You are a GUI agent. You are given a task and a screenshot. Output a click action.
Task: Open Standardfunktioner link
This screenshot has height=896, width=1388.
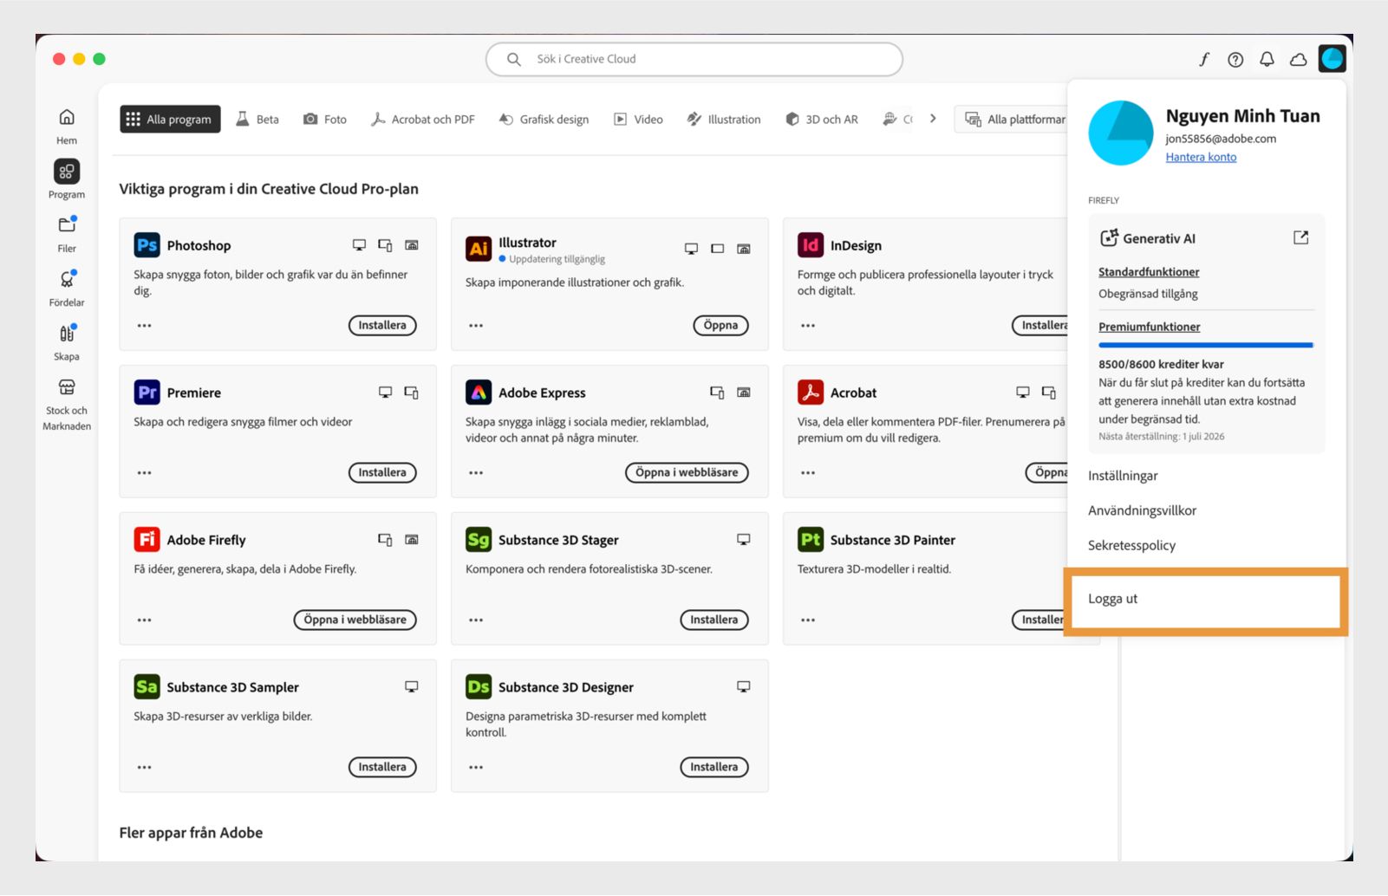pyautogui.click(x=1149, y=272)
